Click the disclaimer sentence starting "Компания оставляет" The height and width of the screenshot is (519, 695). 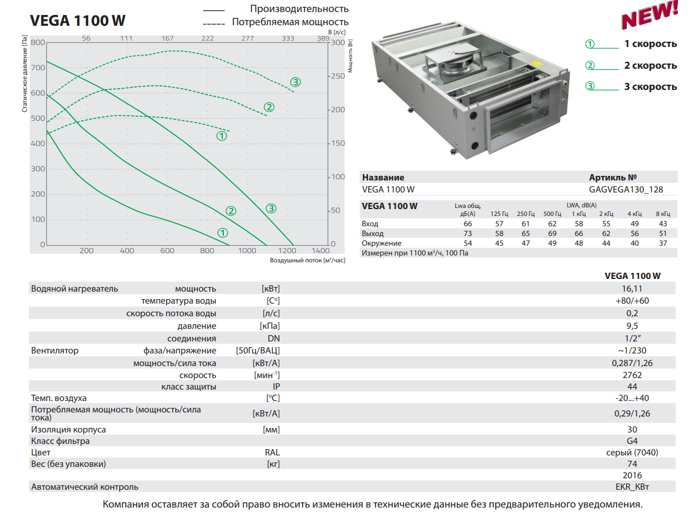[x=373, y=505]
